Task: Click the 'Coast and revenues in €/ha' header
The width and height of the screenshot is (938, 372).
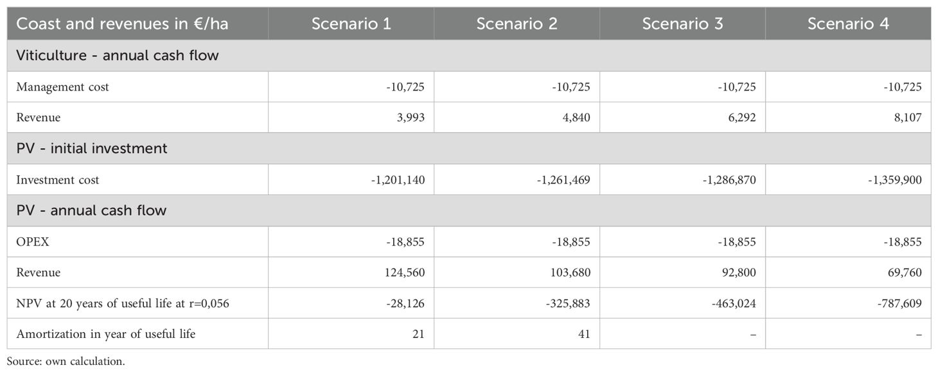Action: coord(122,24)
